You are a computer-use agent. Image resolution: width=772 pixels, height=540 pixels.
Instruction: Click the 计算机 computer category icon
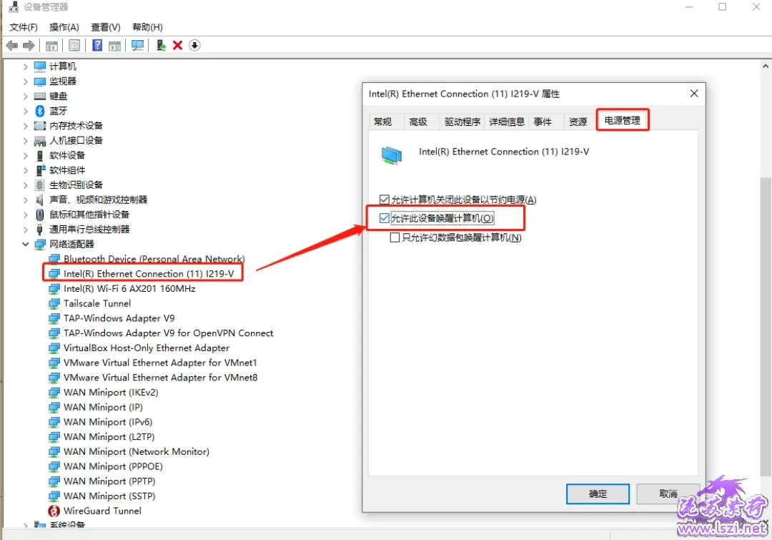coord(40,66)
